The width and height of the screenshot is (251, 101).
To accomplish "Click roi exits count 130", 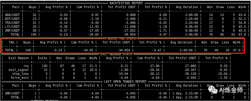I will click(x=44, y=66).
